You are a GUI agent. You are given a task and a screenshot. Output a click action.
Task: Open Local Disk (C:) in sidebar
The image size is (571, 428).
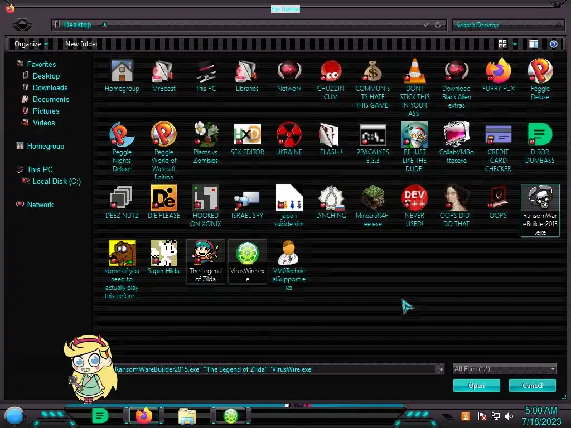[x=56, y=181]
